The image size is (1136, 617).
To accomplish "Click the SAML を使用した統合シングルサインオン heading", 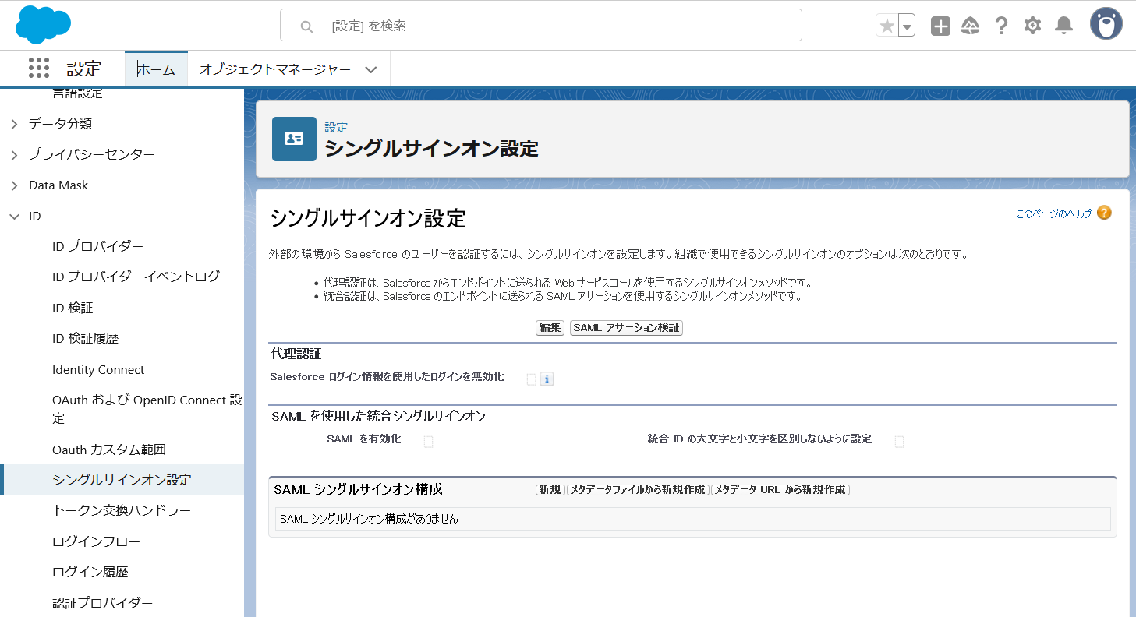I will pos(379,416).
